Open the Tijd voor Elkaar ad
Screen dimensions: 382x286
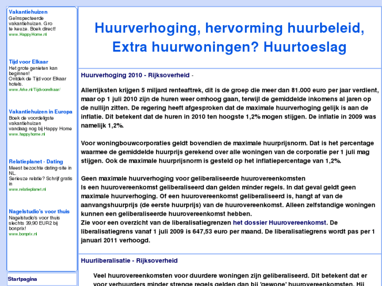click(28, 62)
